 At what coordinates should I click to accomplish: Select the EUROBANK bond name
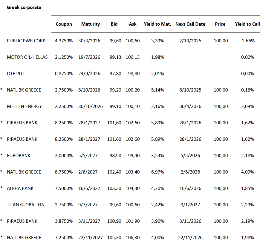coord(19,155)
